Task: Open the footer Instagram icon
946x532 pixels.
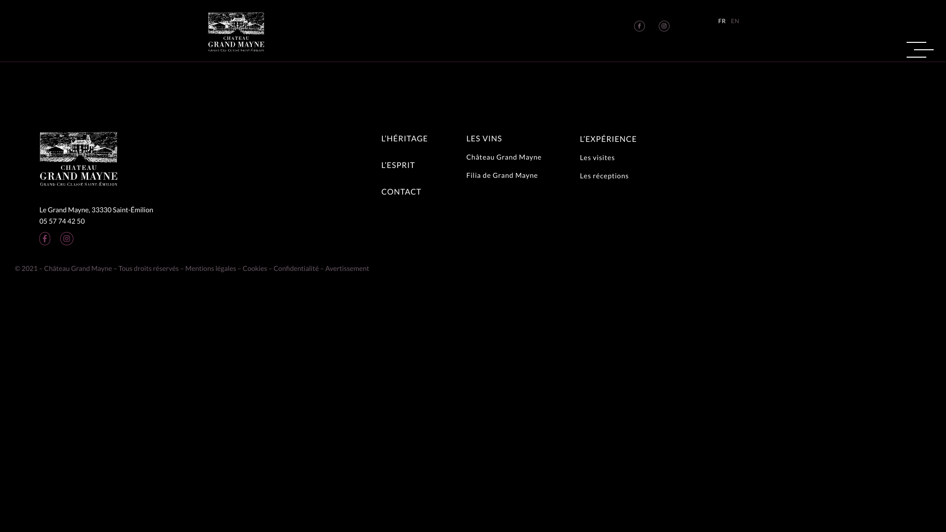Action: pos(67,239)
